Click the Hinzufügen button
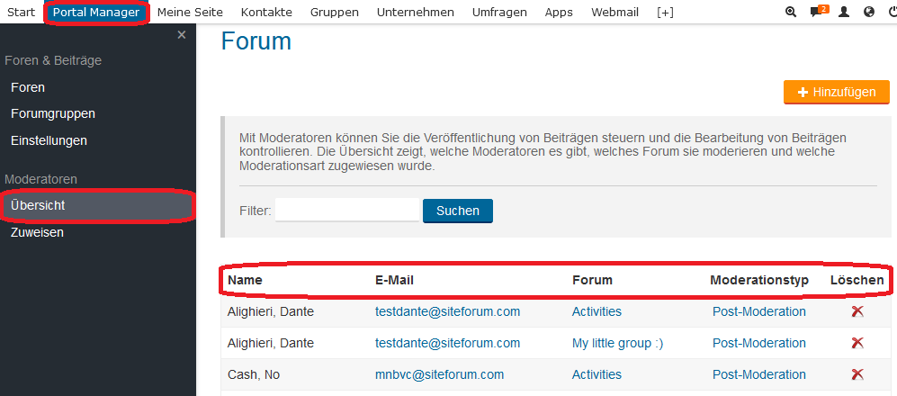Image resolution: width=897 pixels, height=396 pixels. coord(836,92)
